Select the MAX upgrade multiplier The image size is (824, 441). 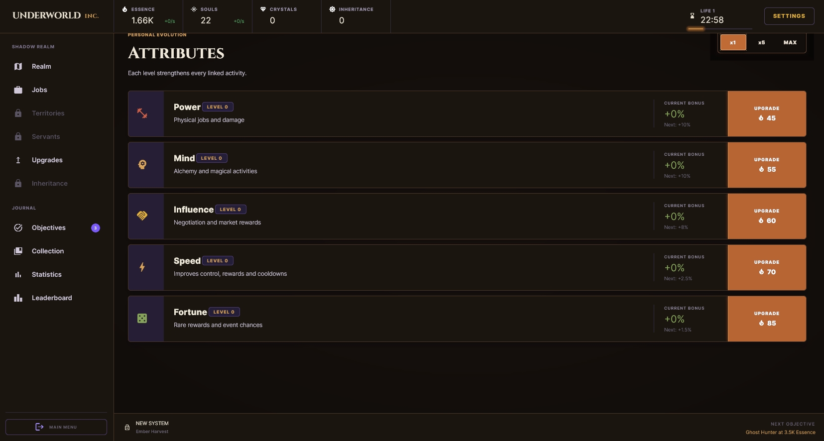pos(790,43)
